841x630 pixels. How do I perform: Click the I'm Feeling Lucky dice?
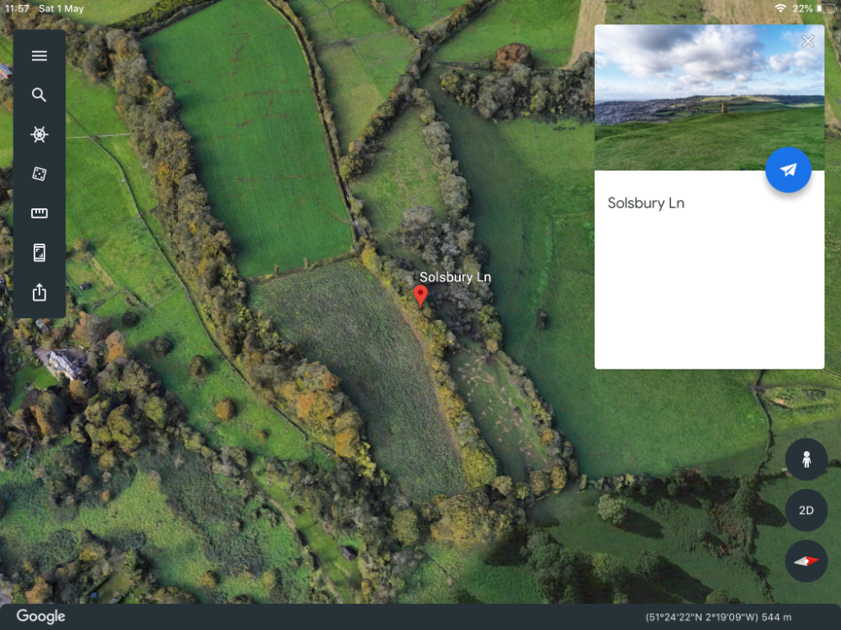coord(40,174)
